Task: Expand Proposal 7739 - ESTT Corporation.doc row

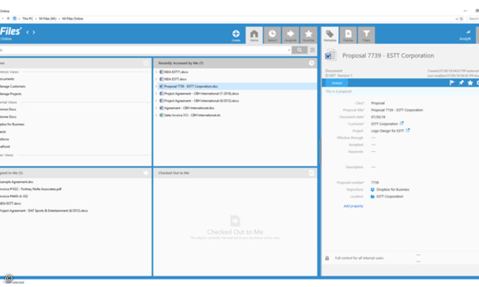Action: tap(156, 86)
